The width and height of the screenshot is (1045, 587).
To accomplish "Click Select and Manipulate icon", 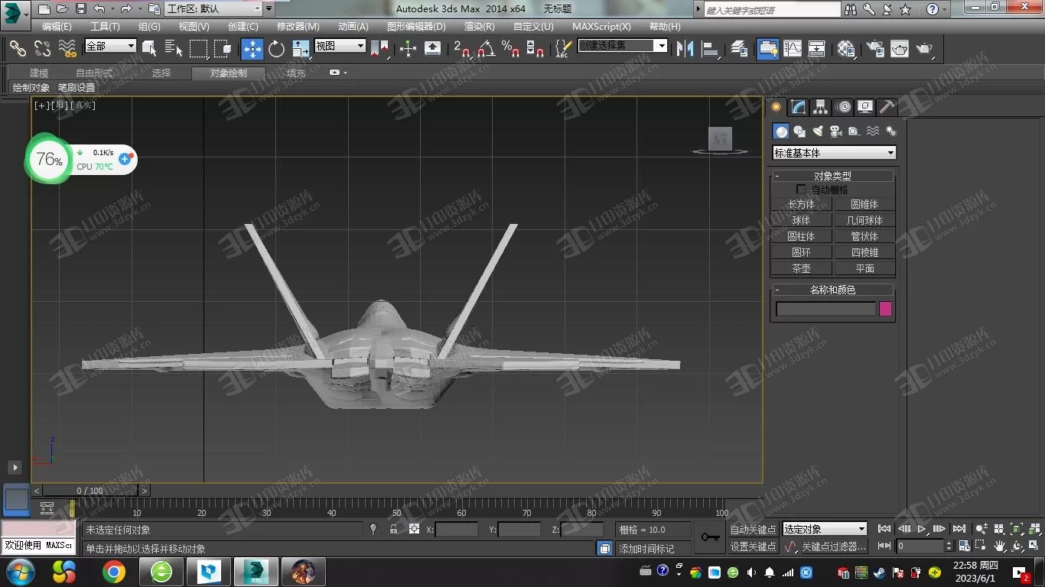I will pos(408,49).
